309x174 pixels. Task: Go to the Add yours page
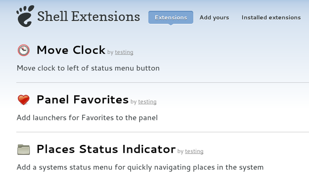point(214,17)
